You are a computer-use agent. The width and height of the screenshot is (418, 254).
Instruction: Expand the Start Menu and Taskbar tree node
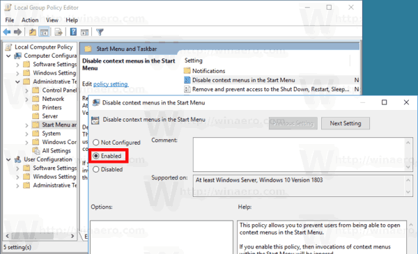(26, 125)
